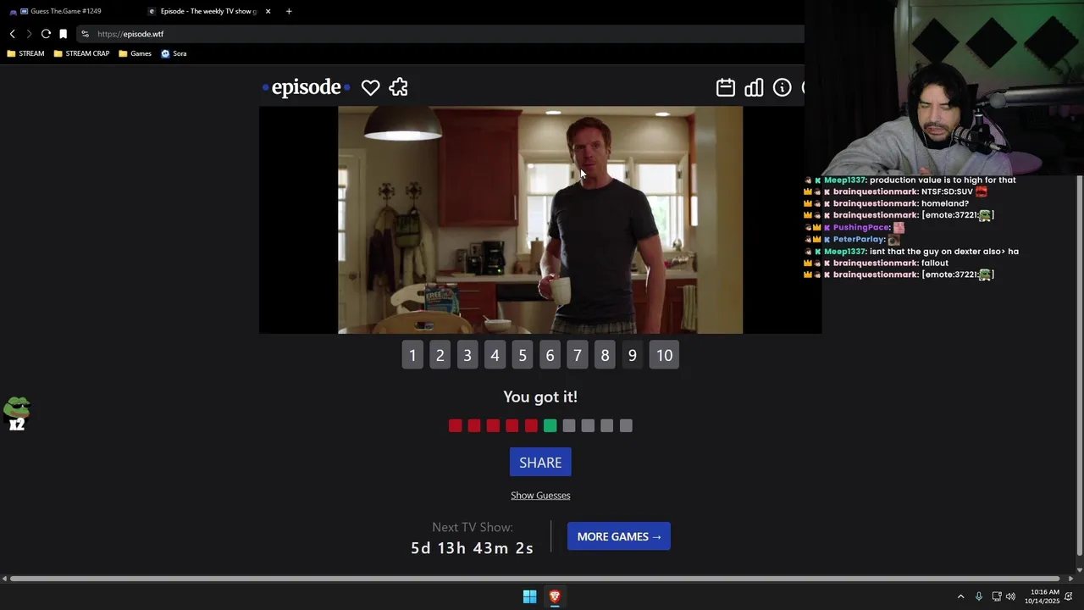Viewport: 1084px width, 610px height.
Task: Click chat message 'NTSF:SD:SUV'
Action: tap(947, 191)
